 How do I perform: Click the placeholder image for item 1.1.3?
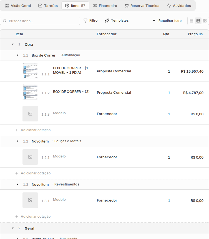point(30,114)
